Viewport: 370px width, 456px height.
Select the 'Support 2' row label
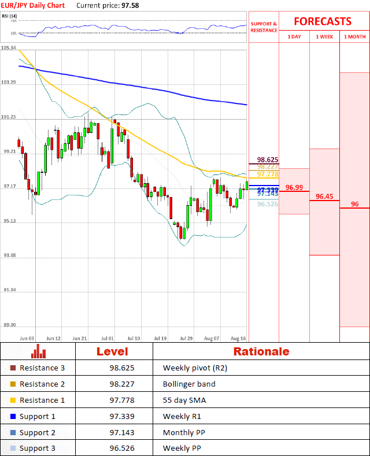(x=37, y=433)
